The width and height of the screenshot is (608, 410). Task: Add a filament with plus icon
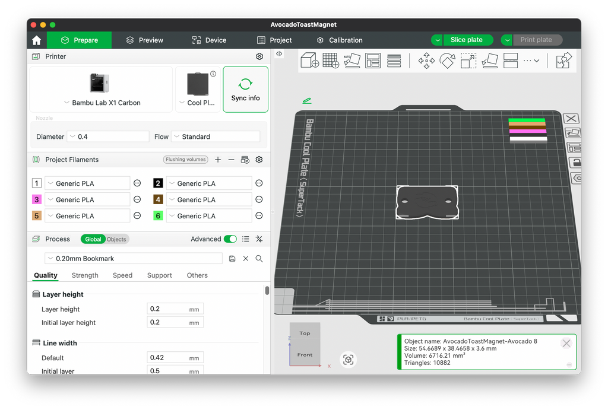click(218, 160)
